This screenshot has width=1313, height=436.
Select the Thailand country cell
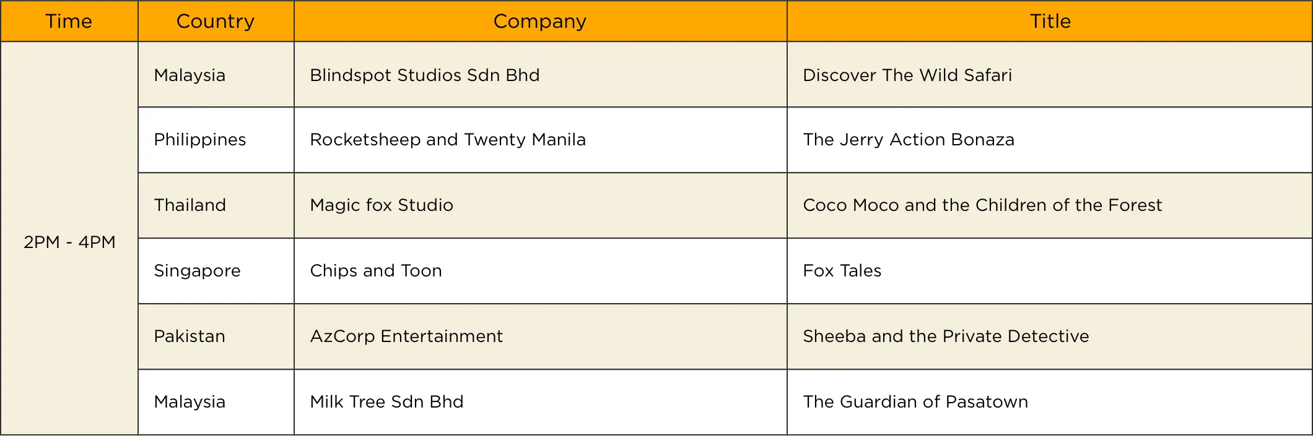190,205
